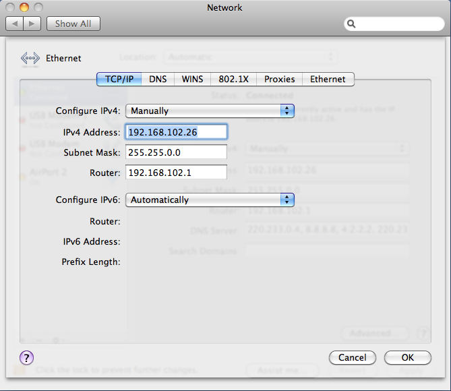
Task: Click the Prefix Length label
Action: [91, 262]
